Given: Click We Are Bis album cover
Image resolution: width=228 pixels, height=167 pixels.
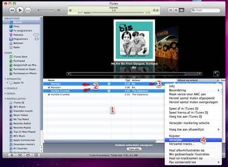Looking at the screenshot, I should (134, 40).
